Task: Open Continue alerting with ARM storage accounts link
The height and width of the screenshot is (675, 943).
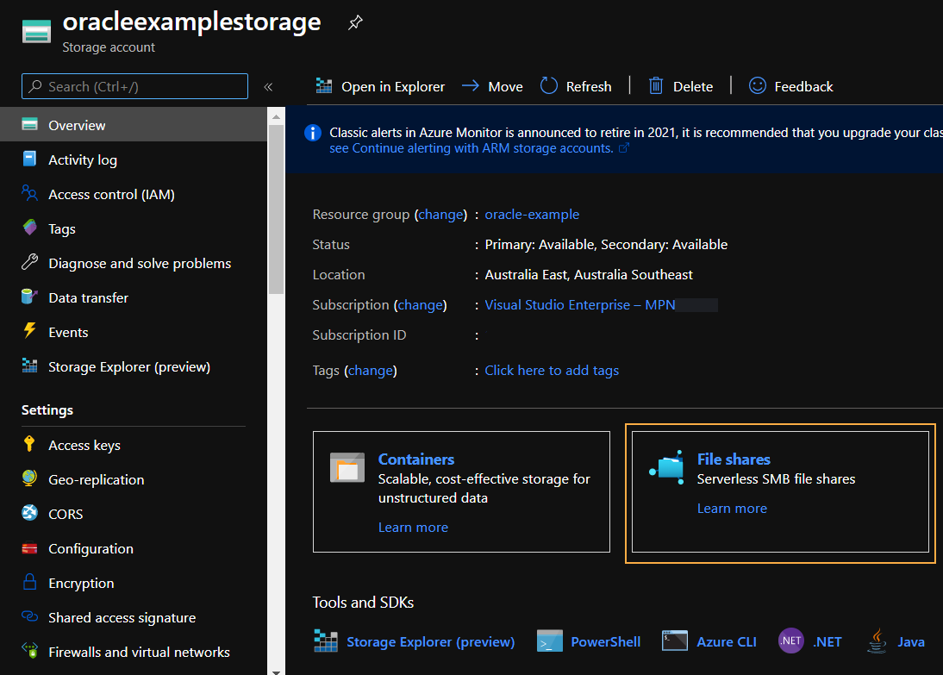Action: (478, 148)
